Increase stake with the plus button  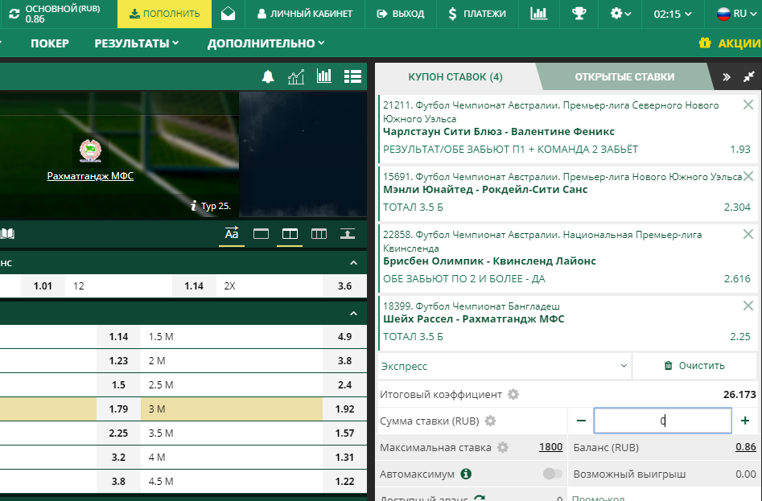tap(745, 421)
